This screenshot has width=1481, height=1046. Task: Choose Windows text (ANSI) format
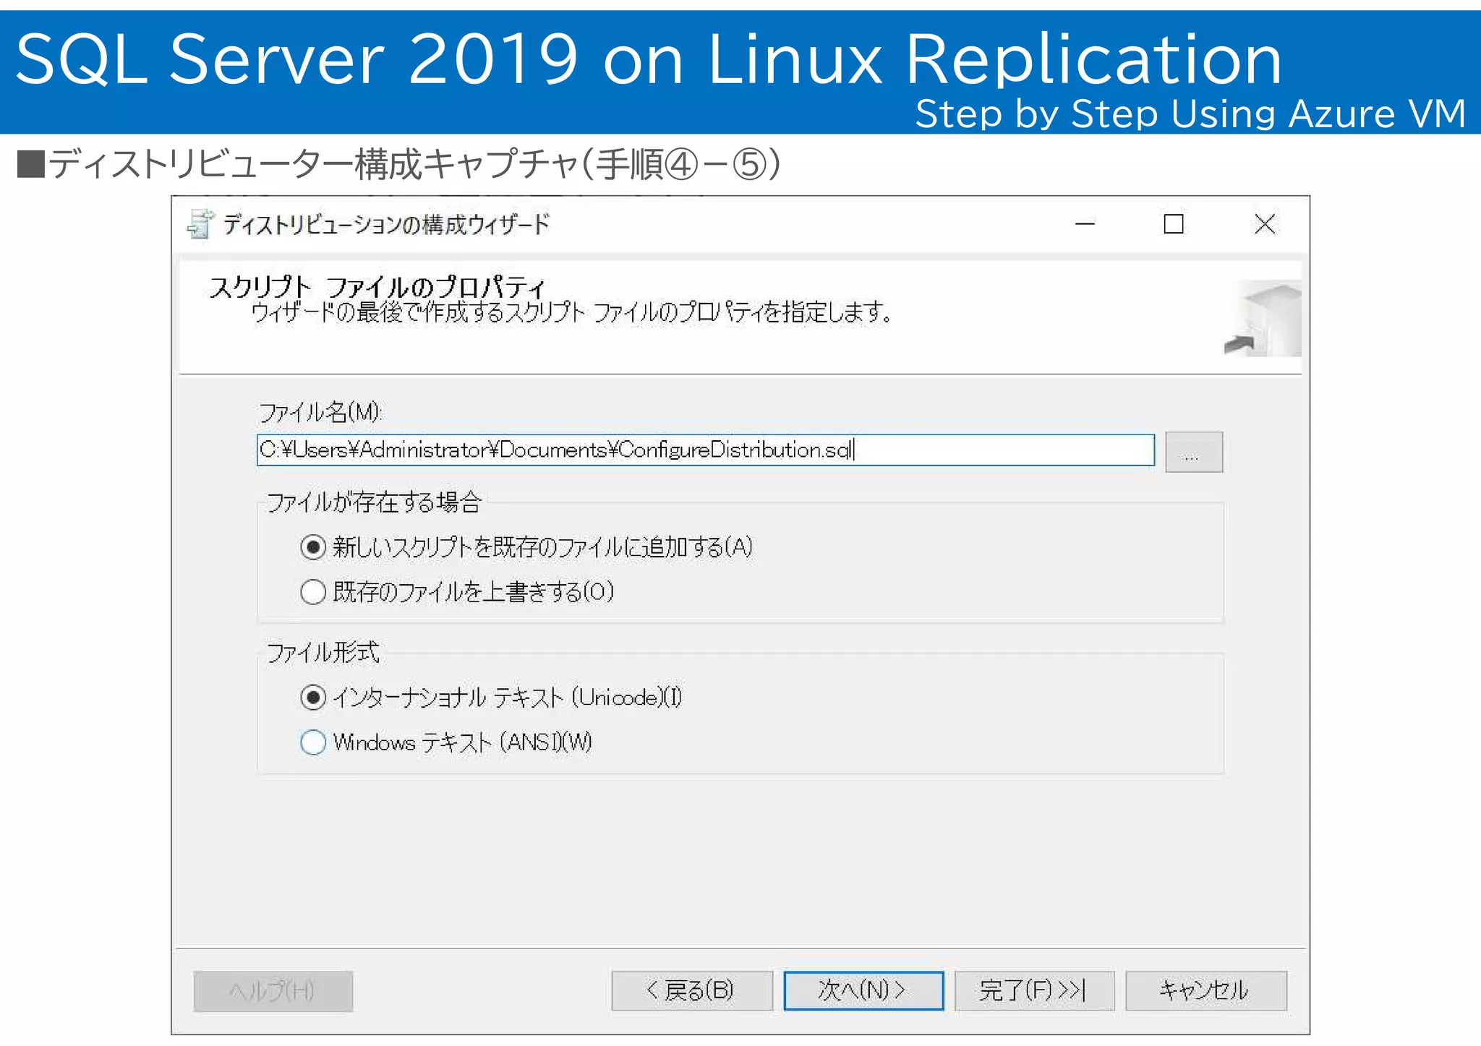[x=446, y=742]
